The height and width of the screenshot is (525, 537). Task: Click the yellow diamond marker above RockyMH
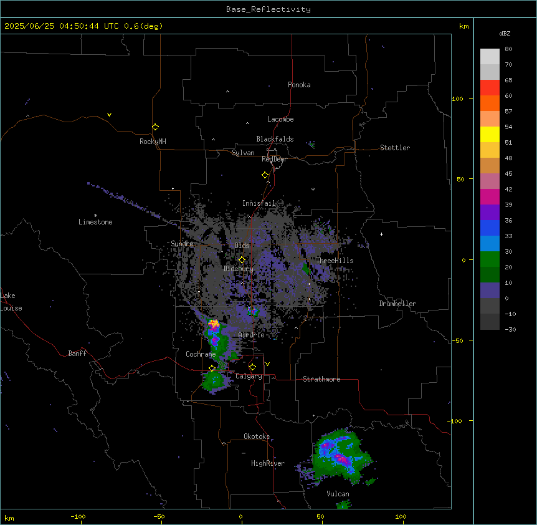(155, 127)
